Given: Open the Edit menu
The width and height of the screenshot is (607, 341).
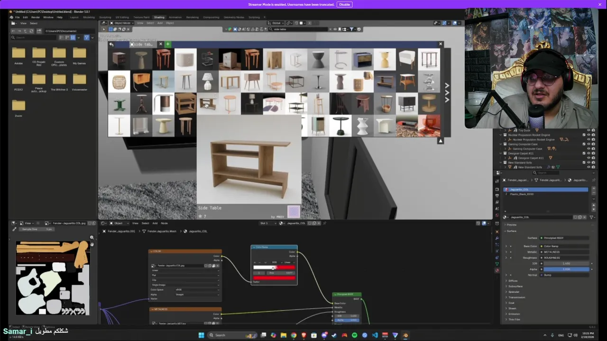Looking at the screenshot, I should [25, 17].
